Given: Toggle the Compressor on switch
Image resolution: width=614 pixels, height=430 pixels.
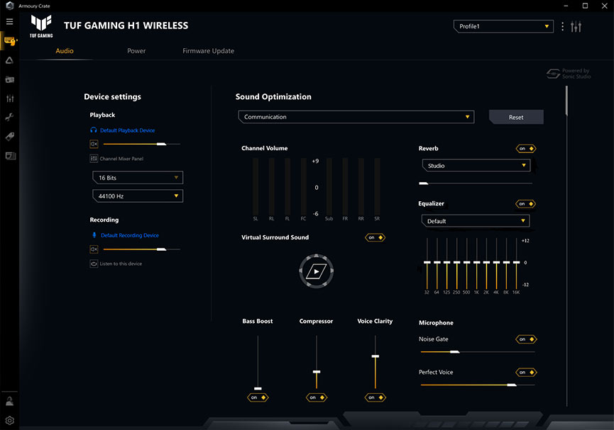Looking at the screenshot, I should click(x=317, y=397).
